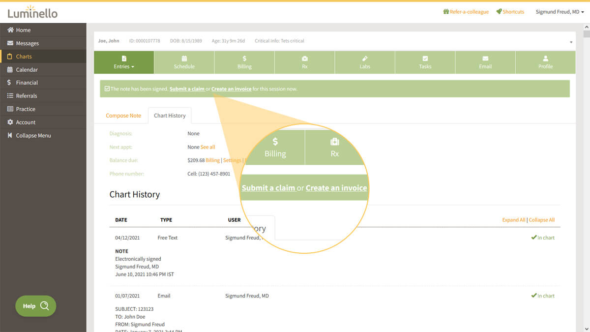Click the Free Text entry type

click(168, 238)
